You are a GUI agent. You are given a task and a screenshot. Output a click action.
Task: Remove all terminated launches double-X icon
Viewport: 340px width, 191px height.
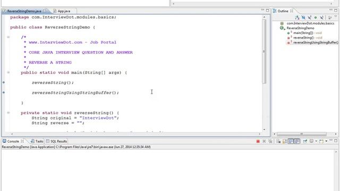pyautogui.click(x=270, y=141)
